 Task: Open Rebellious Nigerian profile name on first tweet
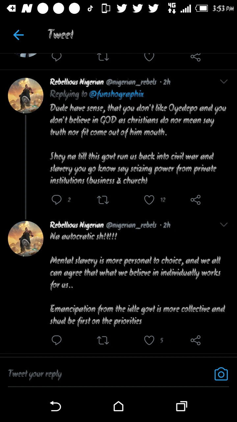[77, 82]
